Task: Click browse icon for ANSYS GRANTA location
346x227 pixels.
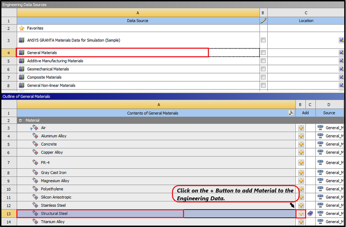Action: (x=341, y=40)
